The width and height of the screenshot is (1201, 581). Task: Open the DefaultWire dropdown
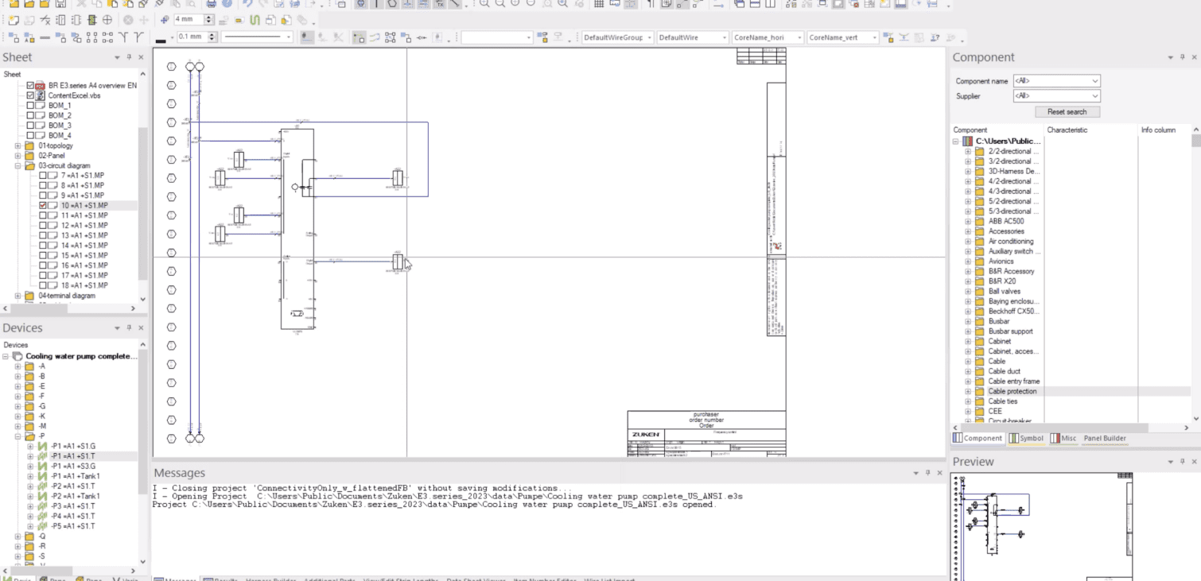coord(724,37)
